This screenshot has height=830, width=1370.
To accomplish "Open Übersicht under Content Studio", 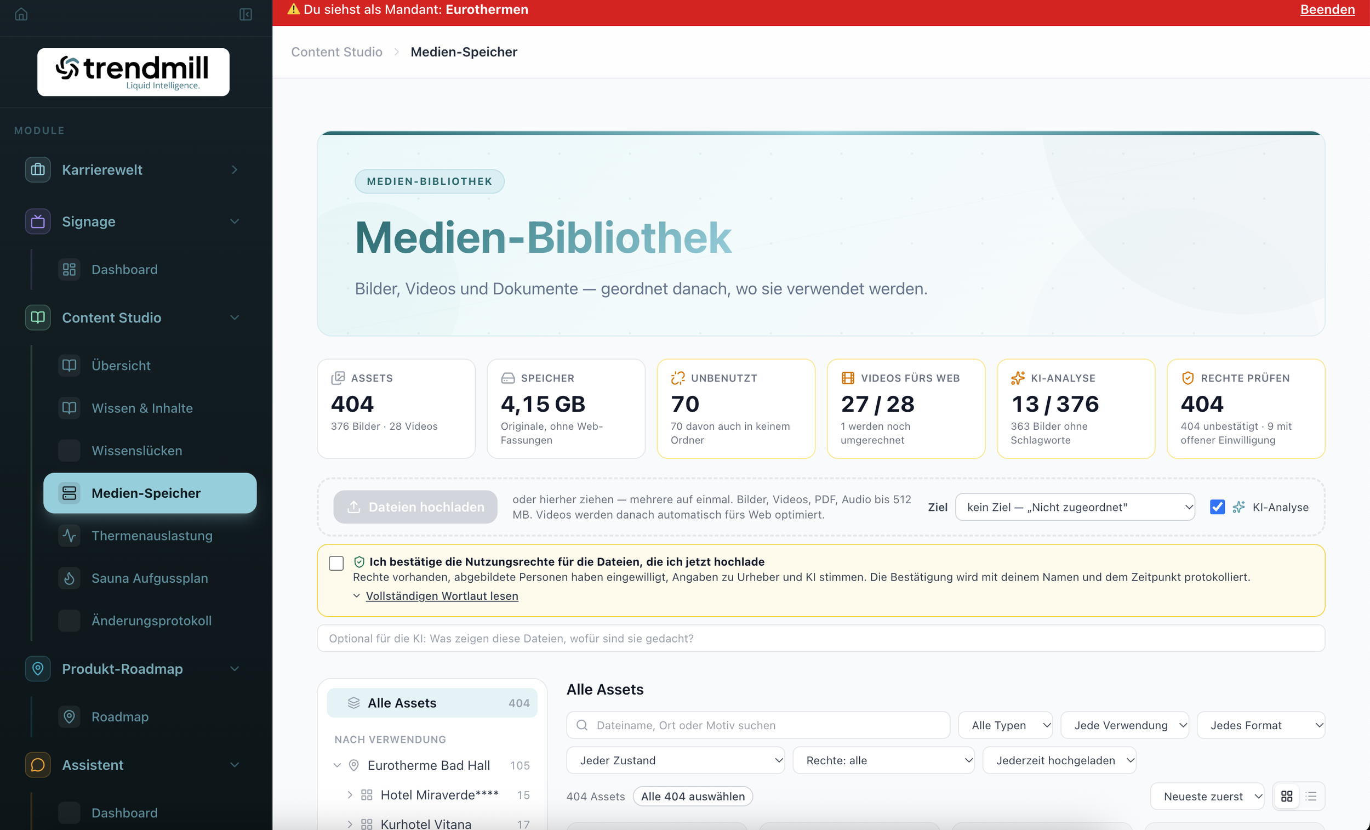I will pyautogui.click(x=150, y=366).
